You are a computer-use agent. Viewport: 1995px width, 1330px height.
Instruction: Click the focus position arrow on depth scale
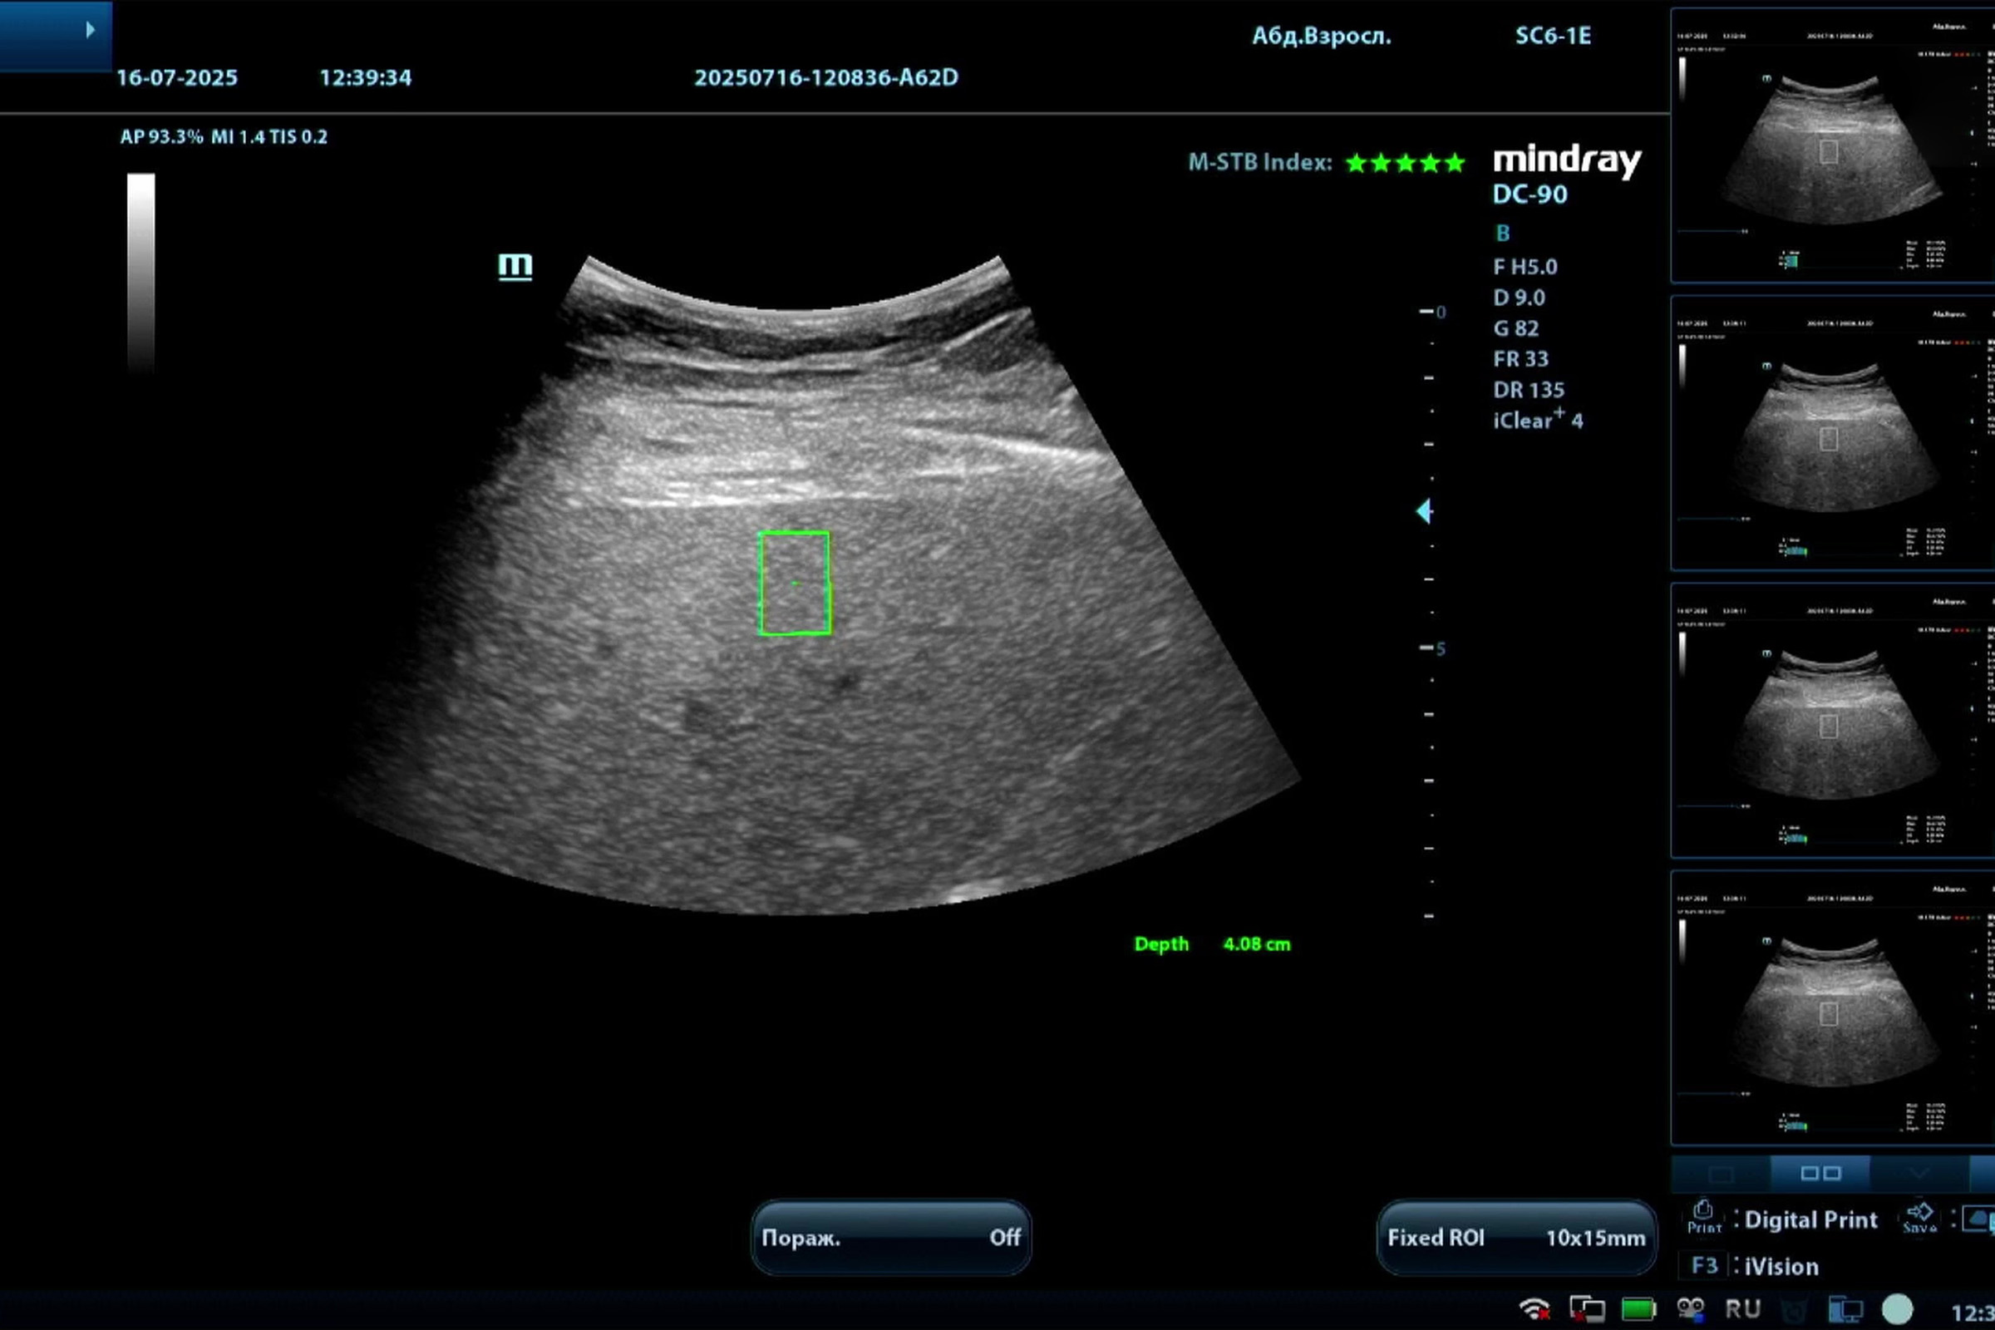(x=1424, y=511)
